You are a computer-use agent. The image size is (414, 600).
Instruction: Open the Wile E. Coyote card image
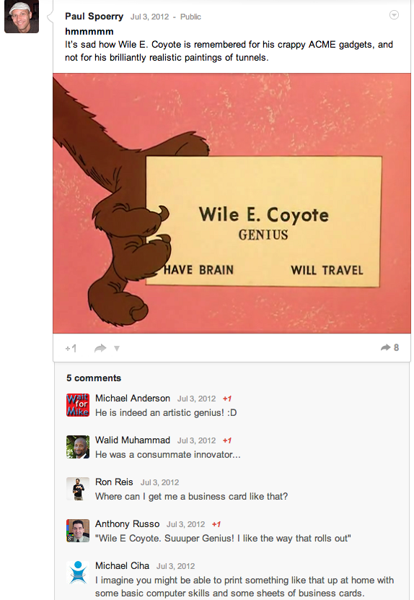click(x=232, y=203)
